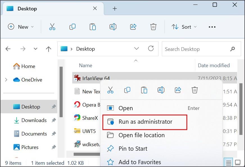
Task: Open Documents in navigation pane
Action: coord(30,134)
